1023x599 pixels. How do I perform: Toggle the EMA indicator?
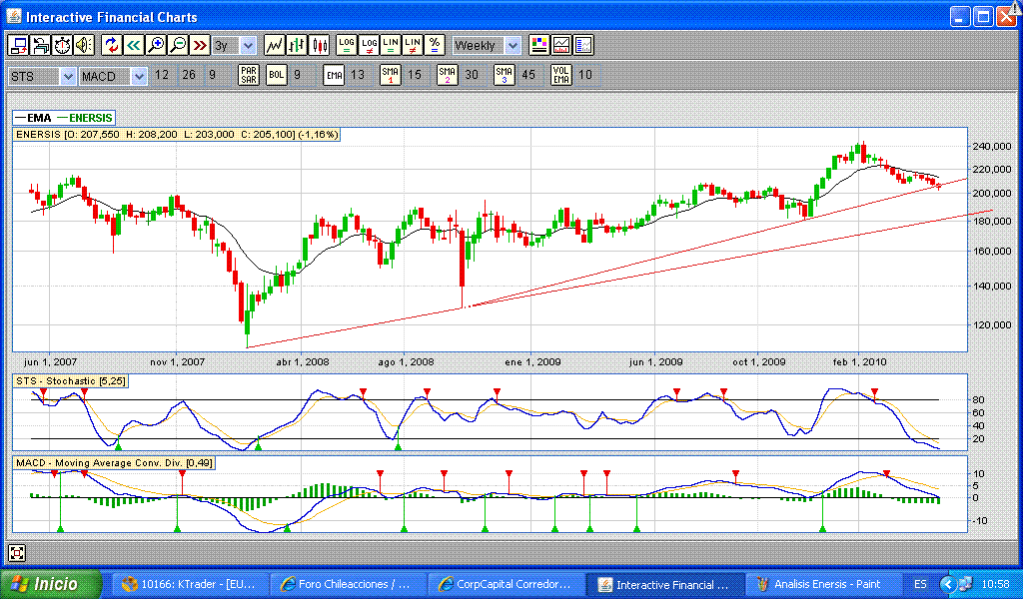[334, 75]
